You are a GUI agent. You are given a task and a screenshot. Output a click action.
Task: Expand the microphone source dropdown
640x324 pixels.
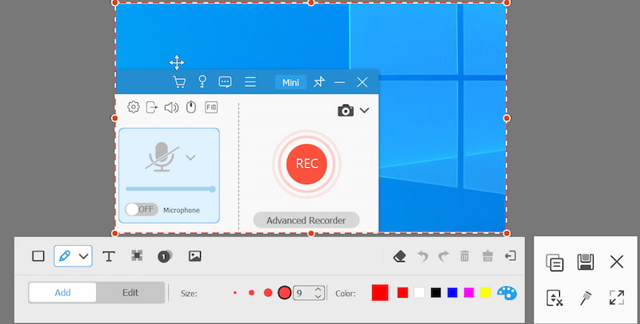click(x=190, y=158)
